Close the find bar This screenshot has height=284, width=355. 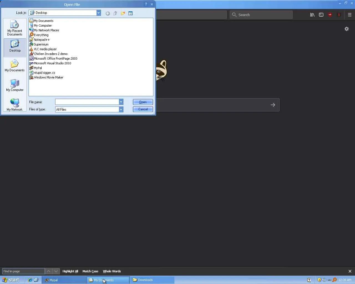(x=350, y=271)
